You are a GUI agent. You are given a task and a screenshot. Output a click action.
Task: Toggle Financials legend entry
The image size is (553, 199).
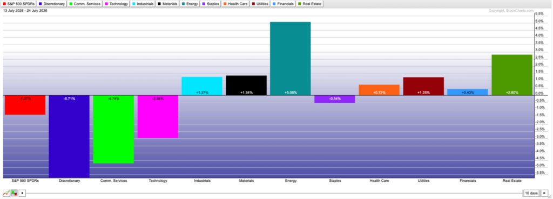point(284,4)
